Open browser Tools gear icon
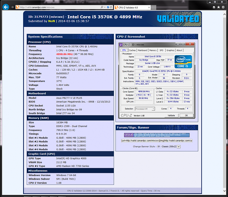The image size is (228, 197). [x=223, y=7]
